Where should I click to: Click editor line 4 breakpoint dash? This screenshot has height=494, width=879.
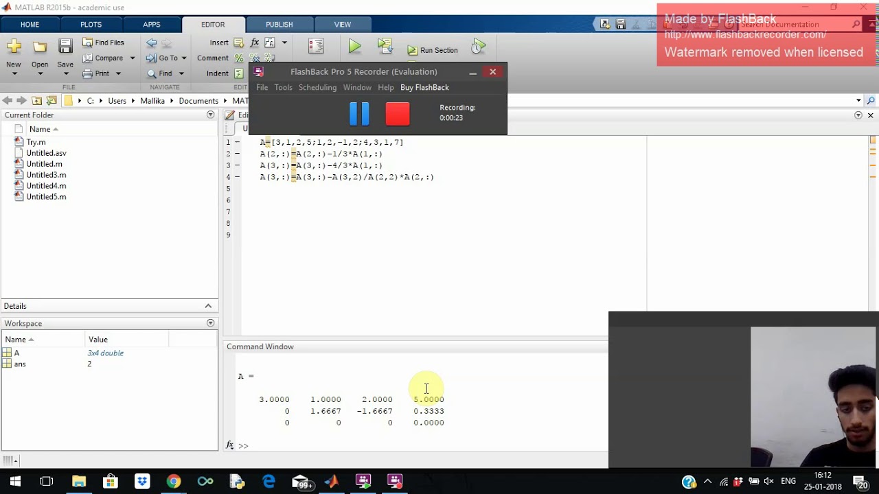(x=238, y=177)
